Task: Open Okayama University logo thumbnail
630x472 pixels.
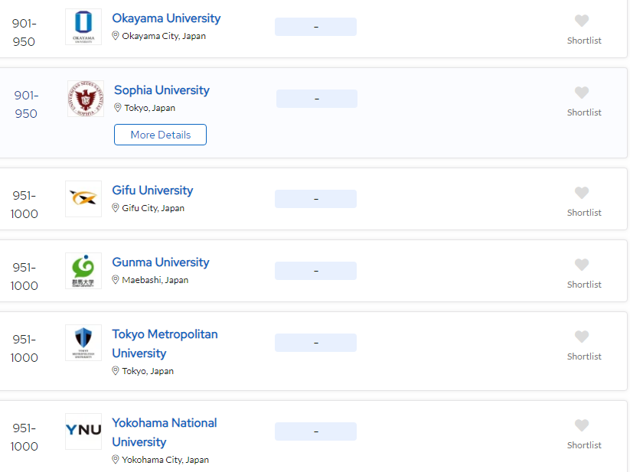Action: coord(83,27)
